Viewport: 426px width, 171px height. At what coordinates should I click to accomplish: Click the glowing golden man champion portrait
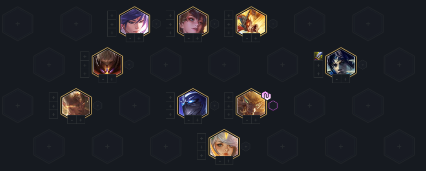76,104
